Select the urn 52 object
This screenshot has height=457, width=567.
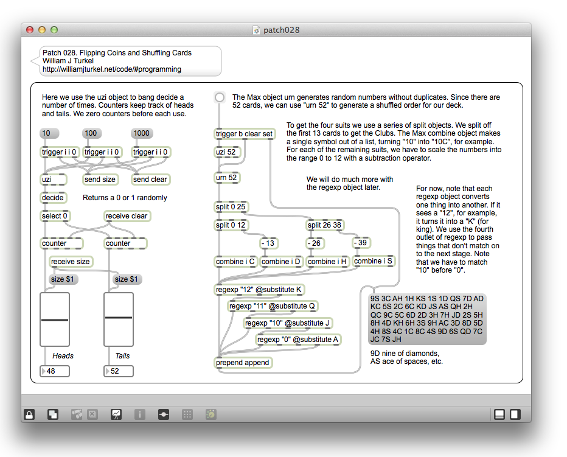(x=227, y=178)
